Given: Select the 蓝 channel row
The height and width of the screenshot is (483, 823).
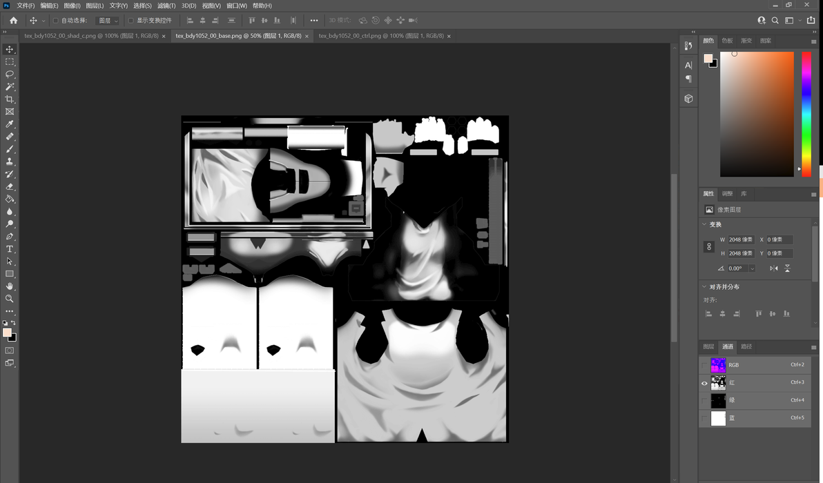Looking at the screenshot, I should coord(755,418).
